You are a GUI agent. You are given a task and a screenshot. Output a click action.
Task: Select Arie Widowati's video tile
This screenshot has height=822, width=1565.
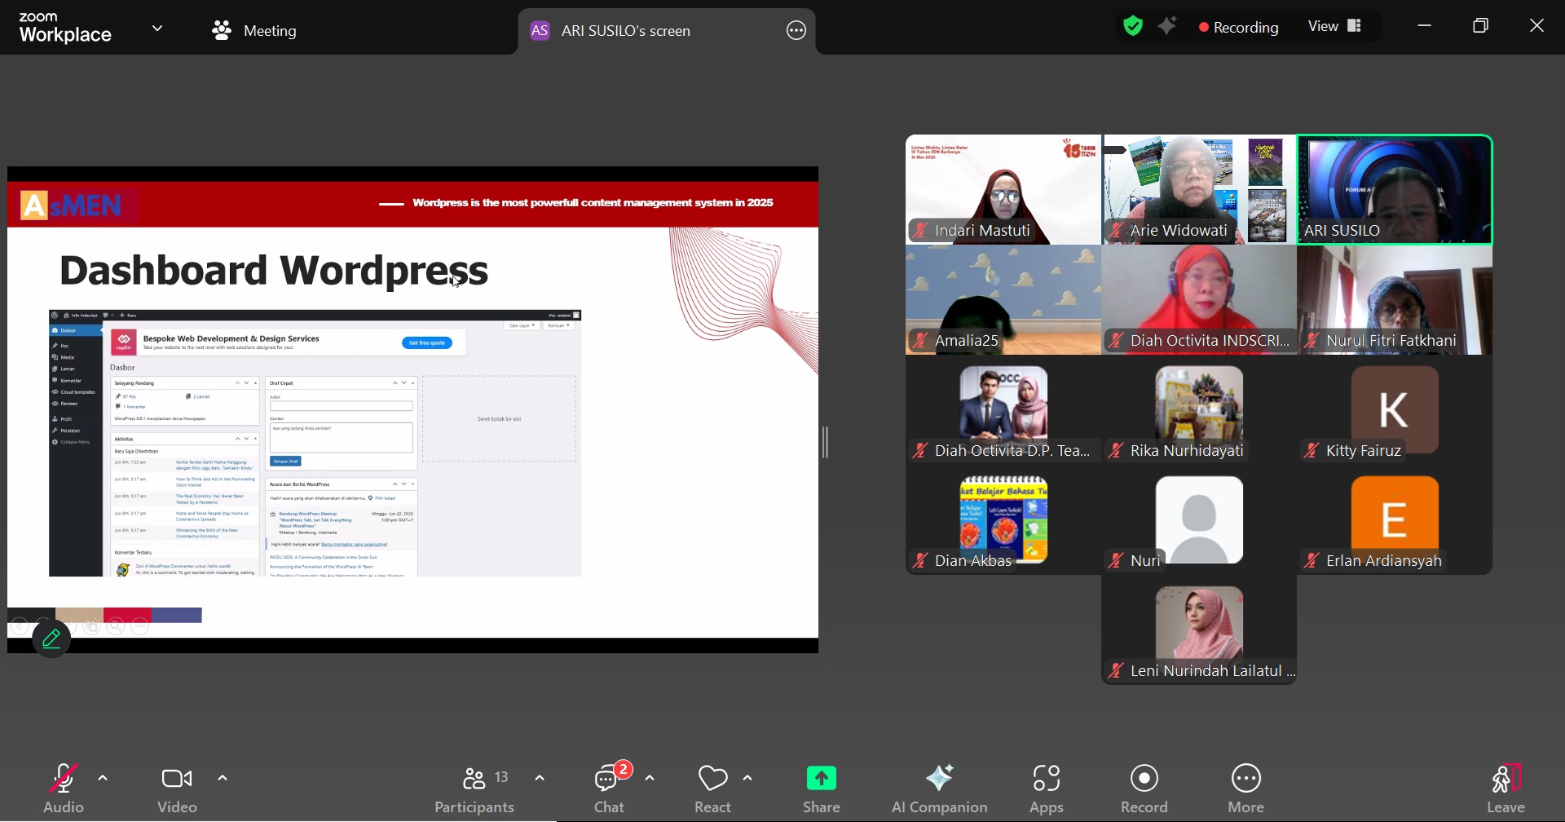[x=1199, y=189]
